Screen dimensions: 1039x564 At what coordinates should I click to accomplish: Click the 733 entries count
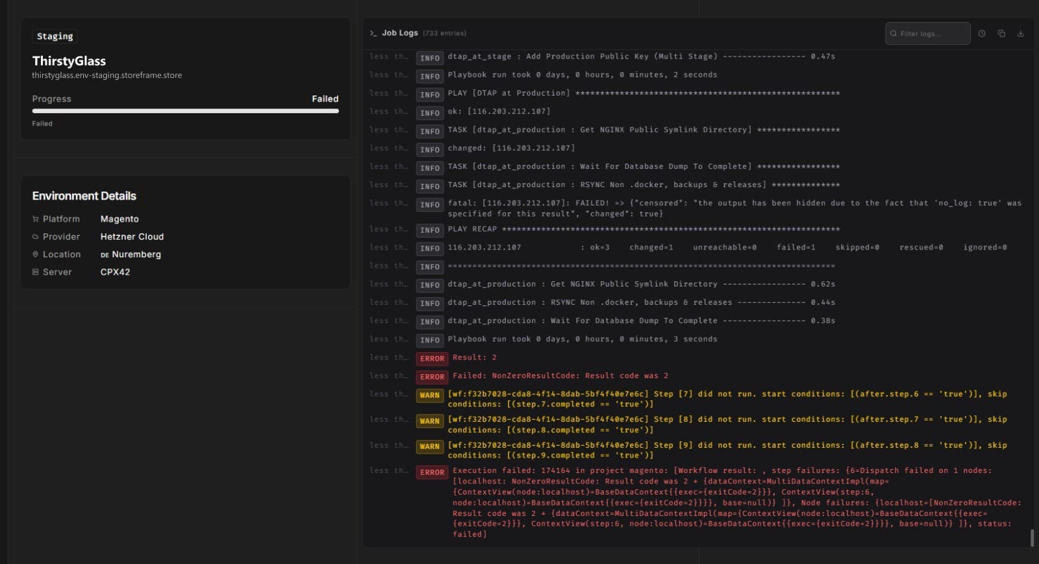pyautogui.click(x=445, y=33)
